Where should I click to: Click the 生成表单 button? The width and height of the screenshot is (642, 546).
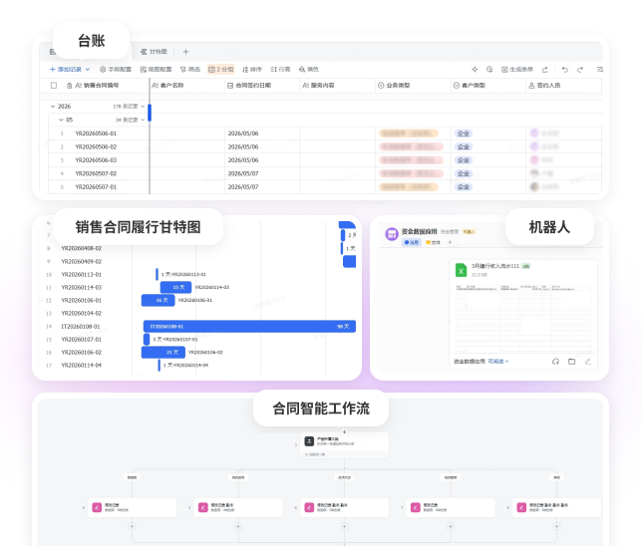[x=517, y=70]
